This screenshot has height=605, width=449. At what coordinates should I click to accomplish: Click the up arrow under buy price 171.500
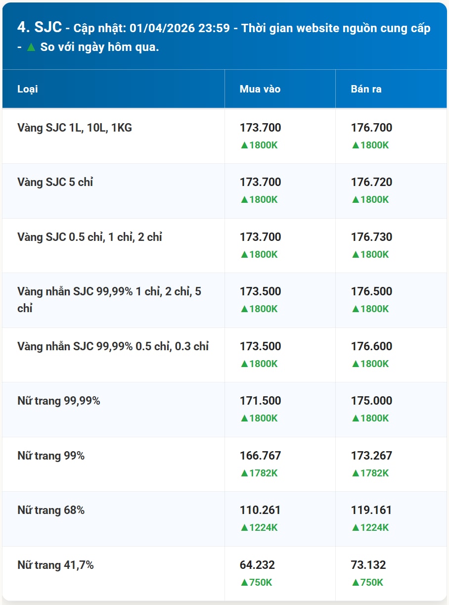[244, 419]
